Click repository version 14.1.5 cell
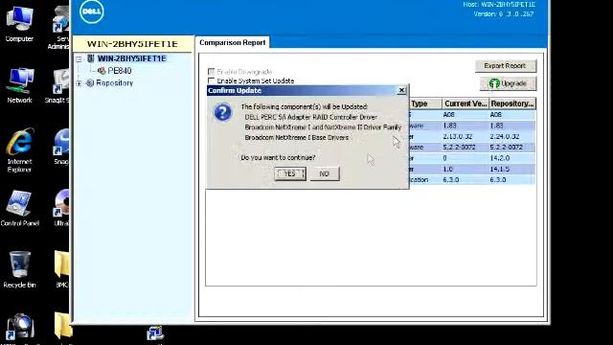 [x=512, y=169]
